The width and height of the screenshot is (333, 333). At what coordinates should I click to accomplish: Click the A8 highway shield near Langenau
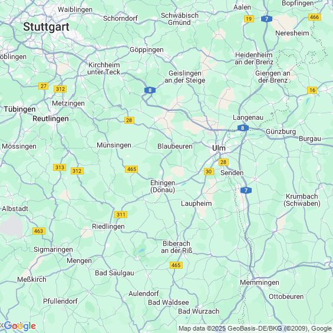point(243,128)
